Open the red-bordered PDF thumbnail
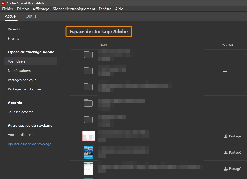247x179 pixels. pos(88,136)
